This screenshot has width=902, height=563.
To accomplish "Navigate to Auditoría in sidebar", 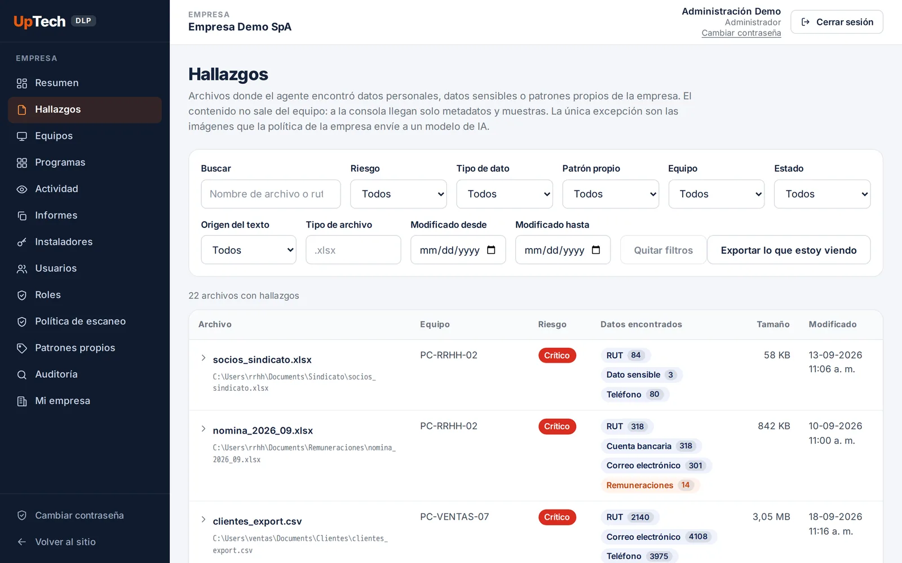I will pyautogui.click(x=85, y=374).
